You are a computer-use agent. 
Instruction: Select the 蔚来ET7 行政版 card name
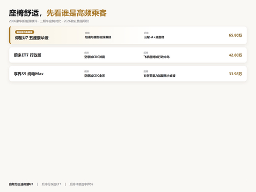pyautogui.click(x=28, y=55)
